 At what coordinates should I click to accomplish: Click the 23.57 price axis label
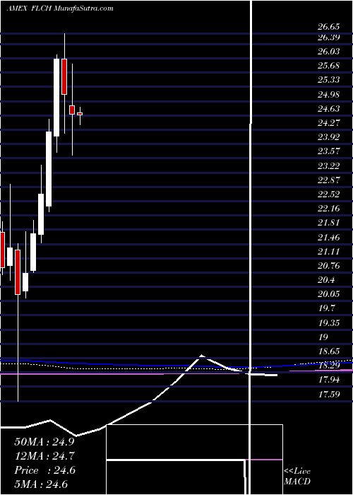point(329,151)
